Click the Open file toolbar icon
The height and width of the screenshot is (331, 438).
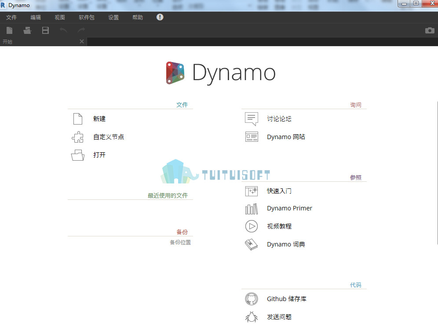point(27,30)
